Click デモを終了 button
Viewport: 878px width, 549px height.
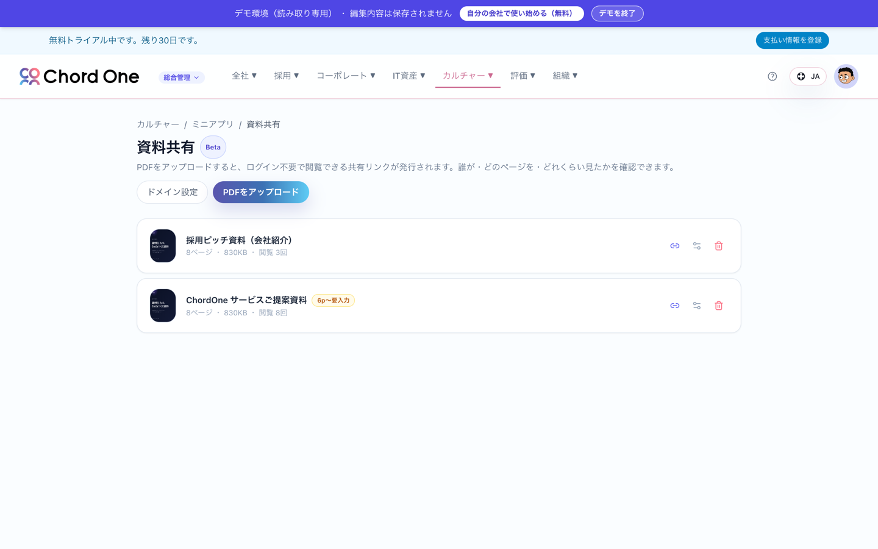point(617,13)
